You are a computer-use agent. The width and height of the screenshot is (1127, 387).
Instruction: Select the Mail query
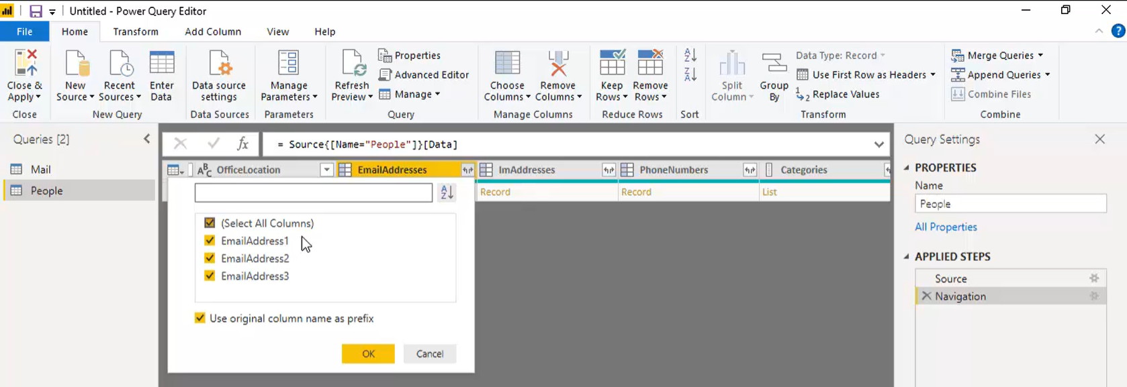[79, 169]
